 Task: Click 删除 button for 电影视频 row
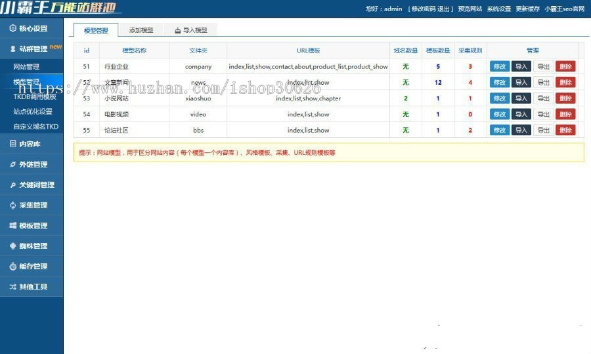(565, 114)
